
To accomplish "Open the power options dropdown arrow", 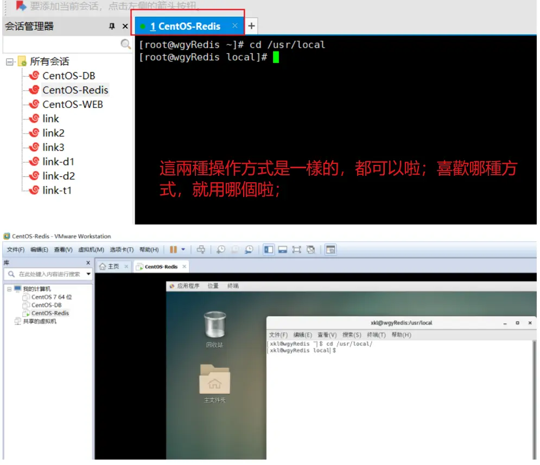I will (183, 250).
